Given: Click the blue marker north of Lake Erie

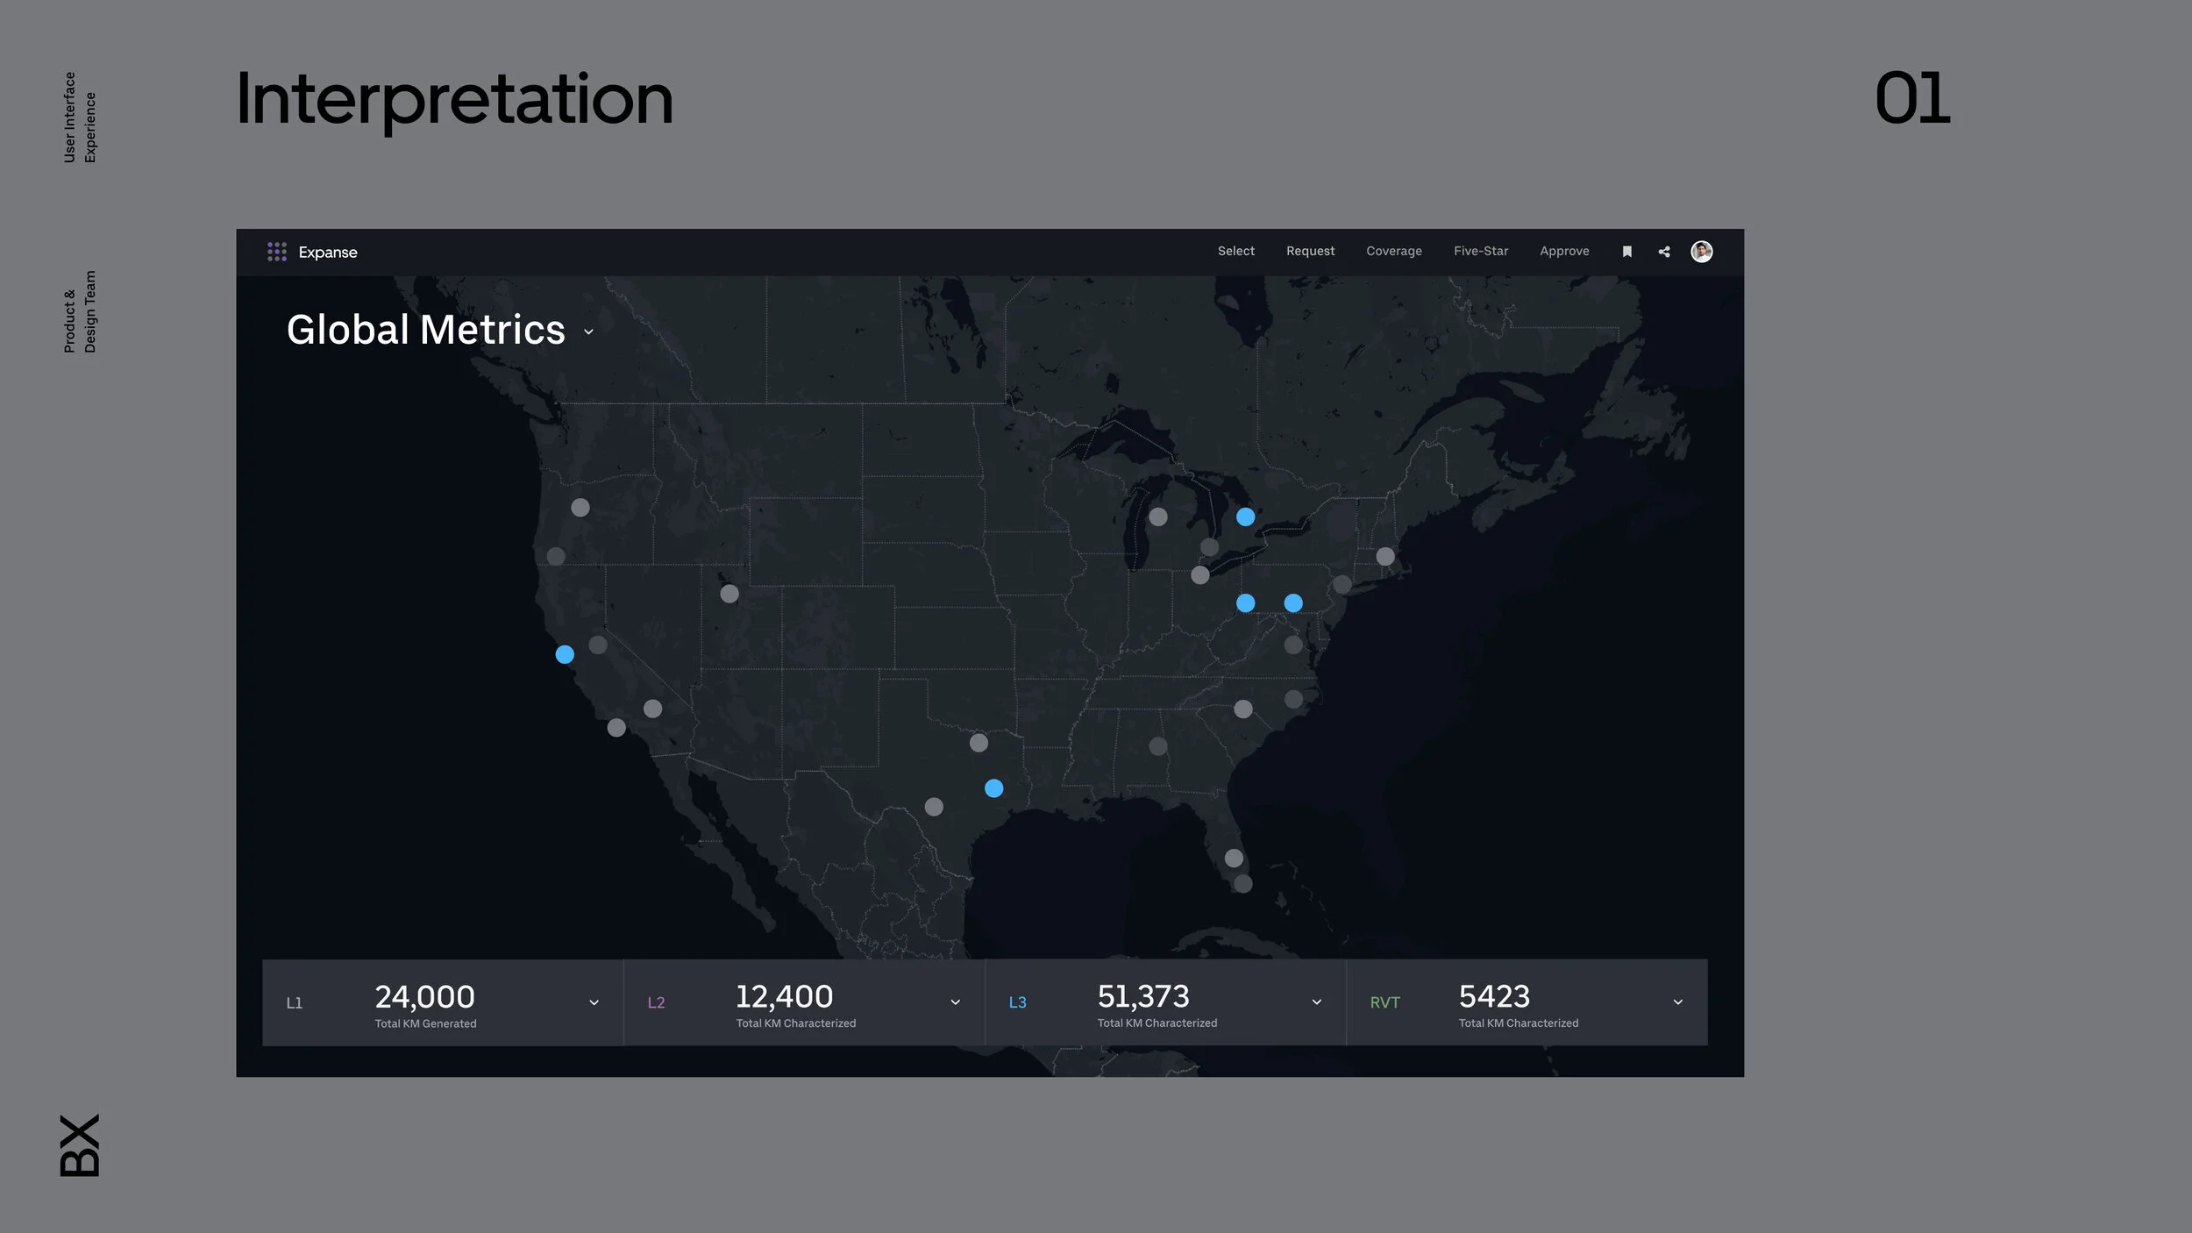Looking at the screenshot, I should point(1245,517).
